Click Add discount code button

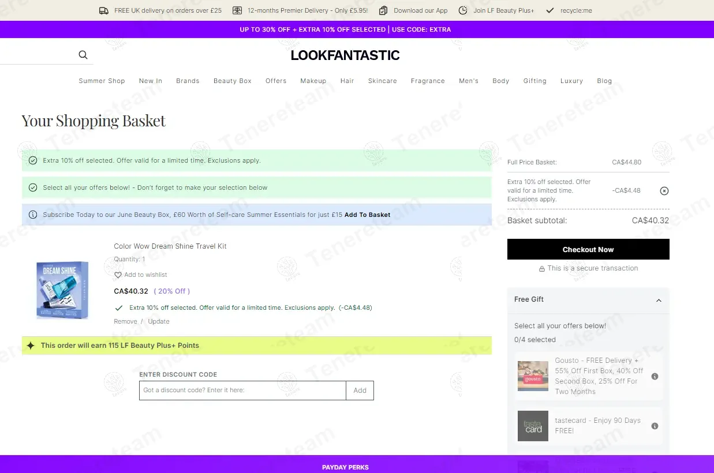(x=360, y=391)
